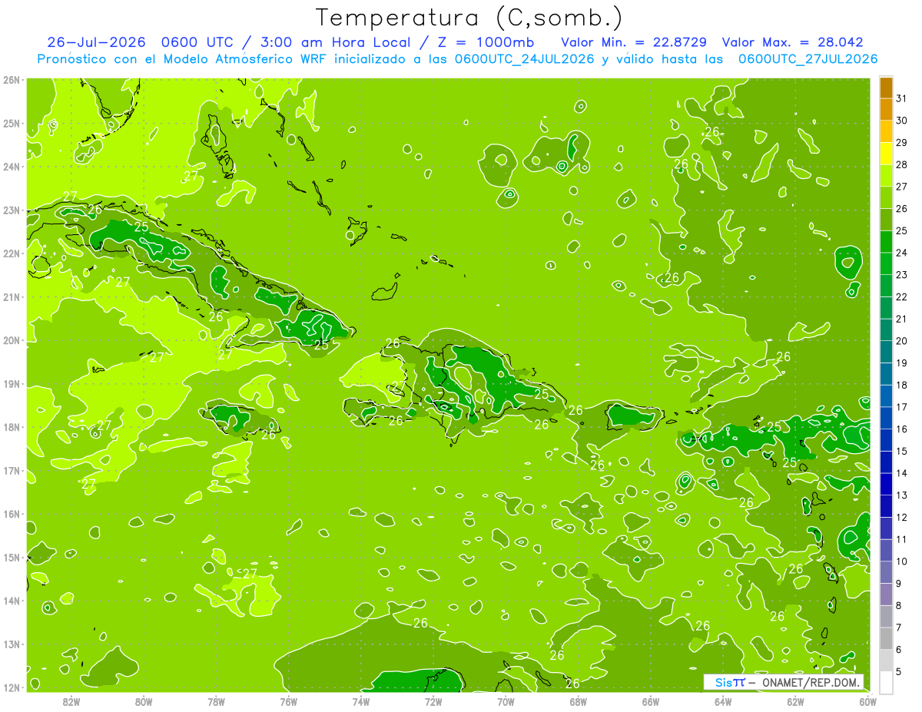Click the 80W longitude axis label
The height and width of the screenshot is (712, 922).
coord(144,701)
